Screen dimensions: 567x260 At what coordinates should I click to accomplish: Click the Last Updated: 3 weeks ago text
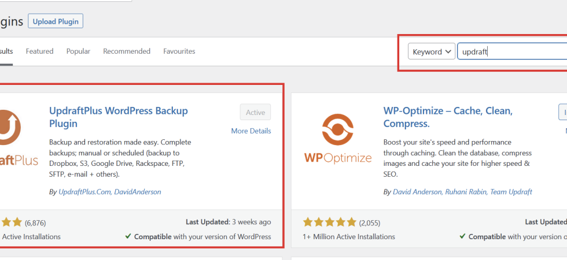[228, 222]
